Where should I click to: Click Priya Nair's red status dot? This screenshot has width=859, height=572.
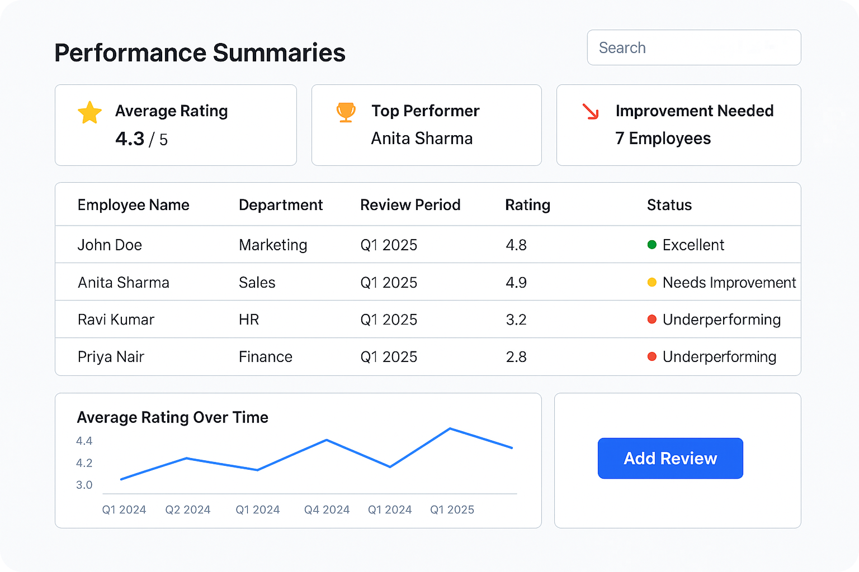[652, 356]
